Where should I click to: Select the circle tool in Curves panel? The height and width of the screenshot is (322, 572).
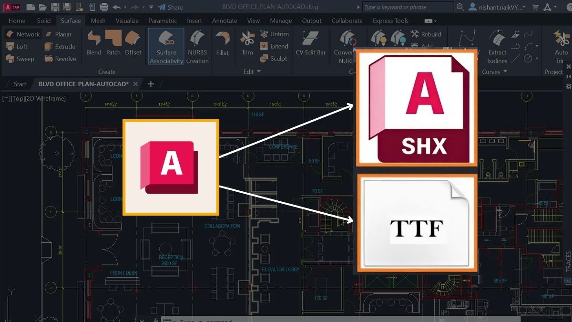528,59
